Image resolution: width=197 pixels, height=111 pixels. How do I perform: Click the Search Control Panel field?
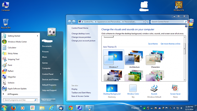169,22
